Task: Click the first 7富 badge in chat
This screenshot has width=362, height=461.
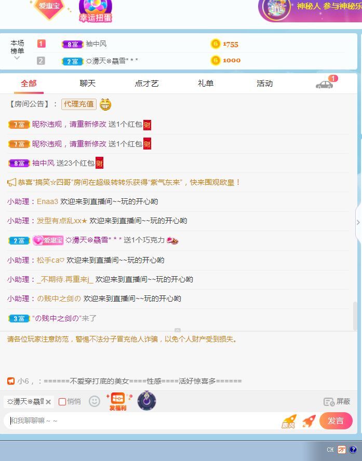Action: pos(19,125)
